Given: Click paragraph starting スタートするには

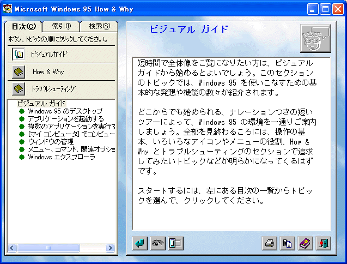Looking at the screenshot, I should (x=225, y=195).
